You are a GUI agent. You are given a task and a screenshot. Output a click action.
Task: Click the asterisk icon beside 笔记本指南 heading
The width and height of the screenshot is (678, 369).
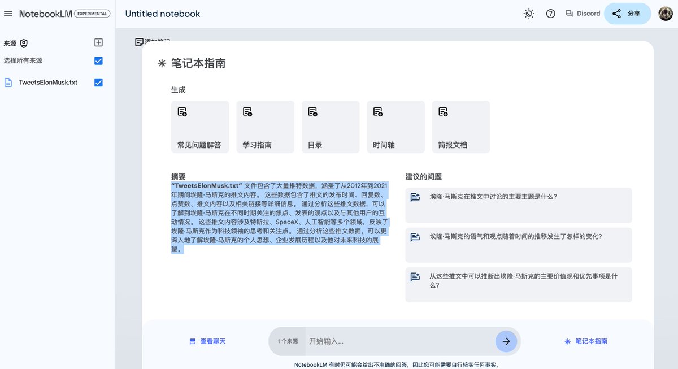pyautogui.click(x=162, y=64)
